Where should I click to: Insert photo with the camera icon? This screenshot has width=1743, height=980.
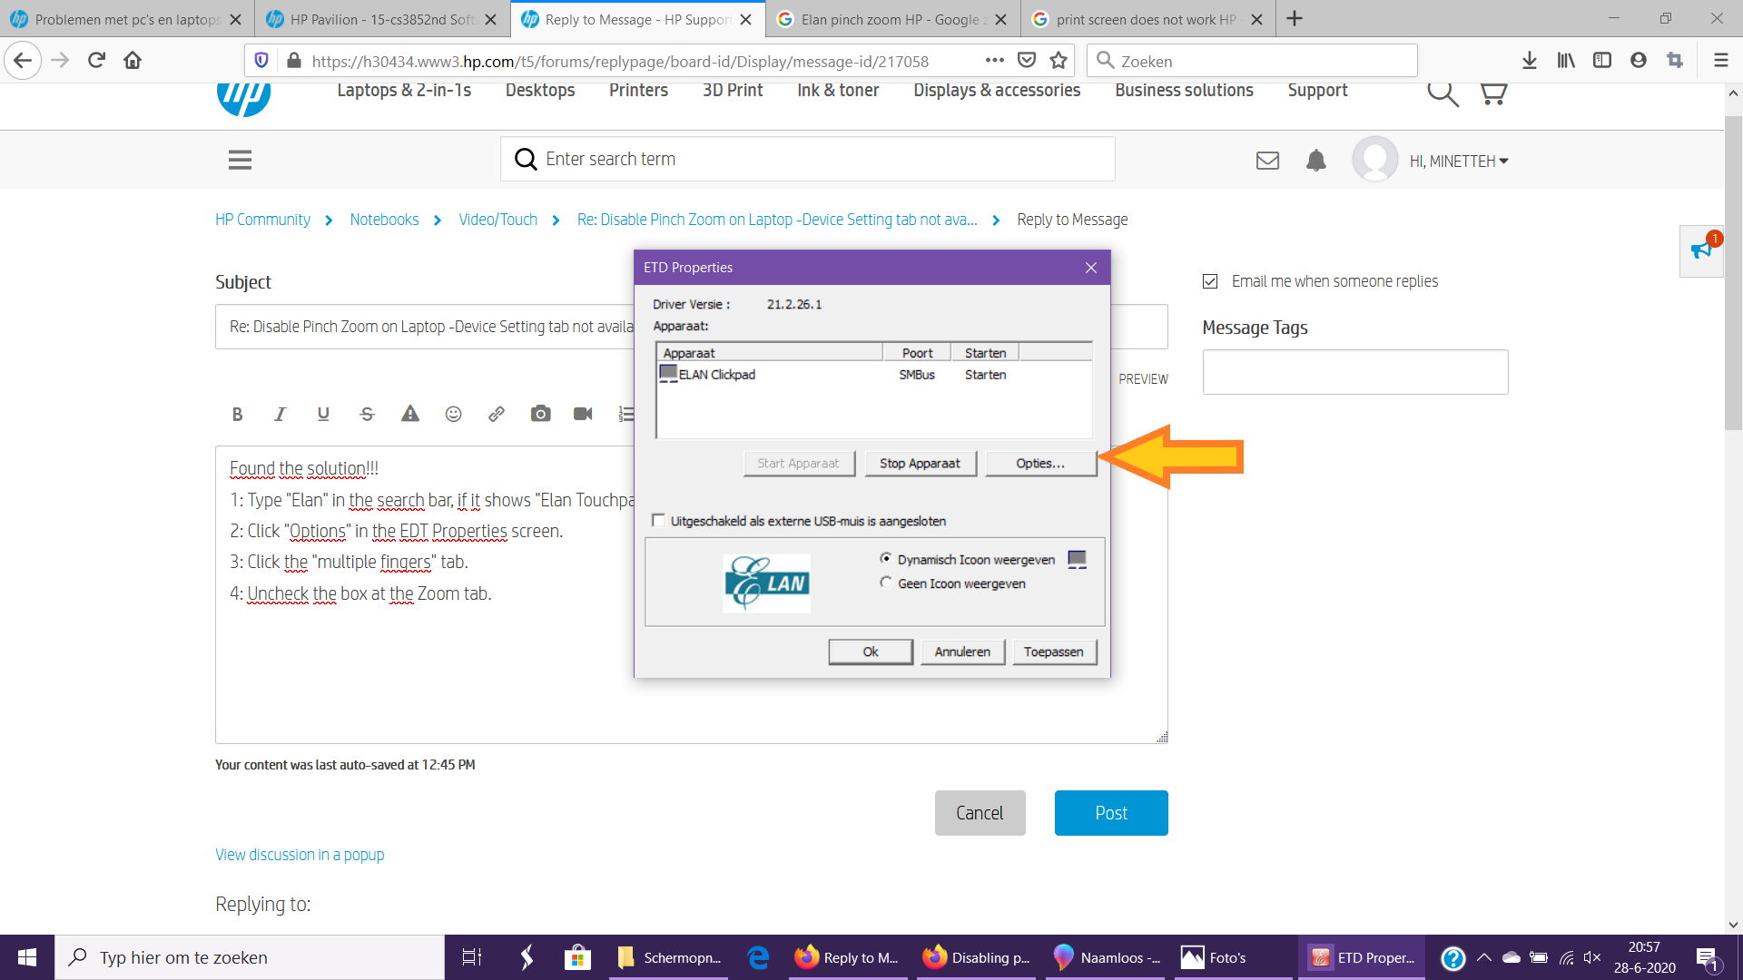(540, 414)
